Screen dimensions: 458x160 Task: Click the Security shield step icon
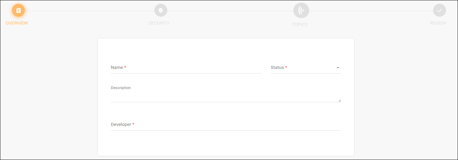(161, 10)
